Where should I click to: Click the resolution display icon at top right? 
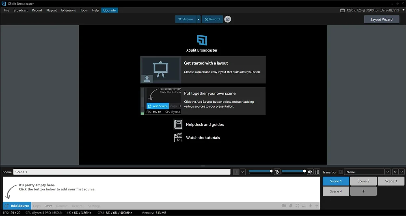(342, 11)
